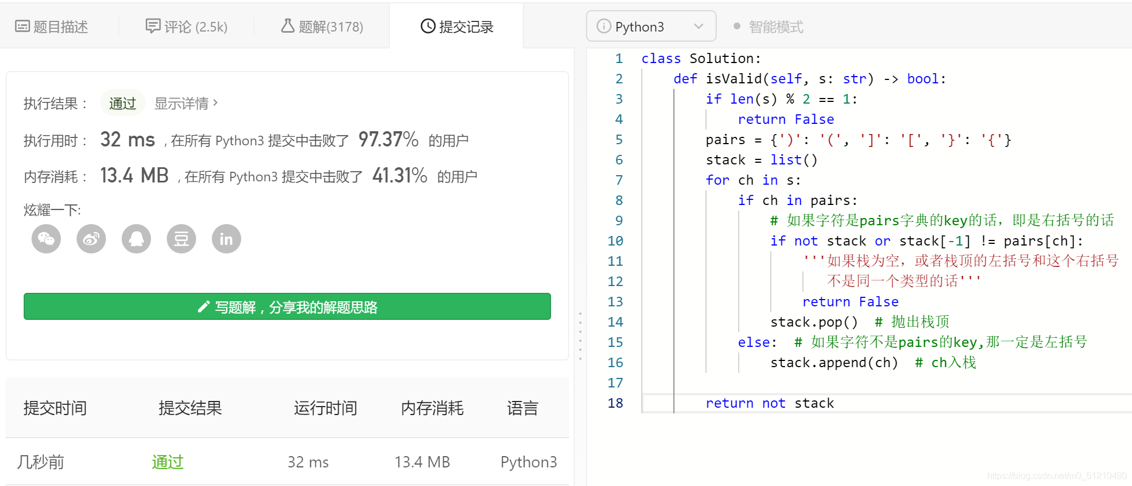Share result via QQ icon
Viewport: 1132px width, 486px height.
pos(136,239)
